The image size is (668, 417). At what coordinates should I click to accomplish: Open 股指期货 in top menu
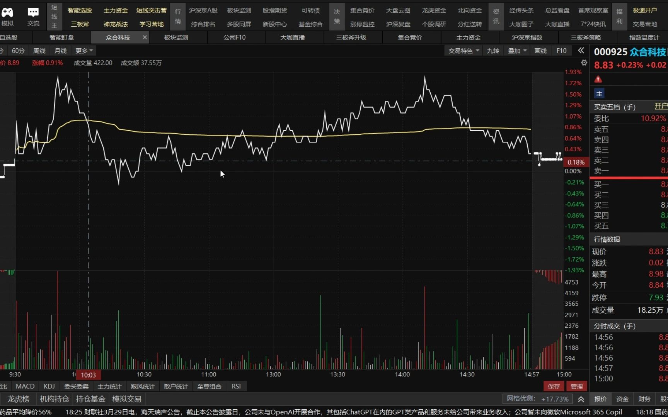274,10
